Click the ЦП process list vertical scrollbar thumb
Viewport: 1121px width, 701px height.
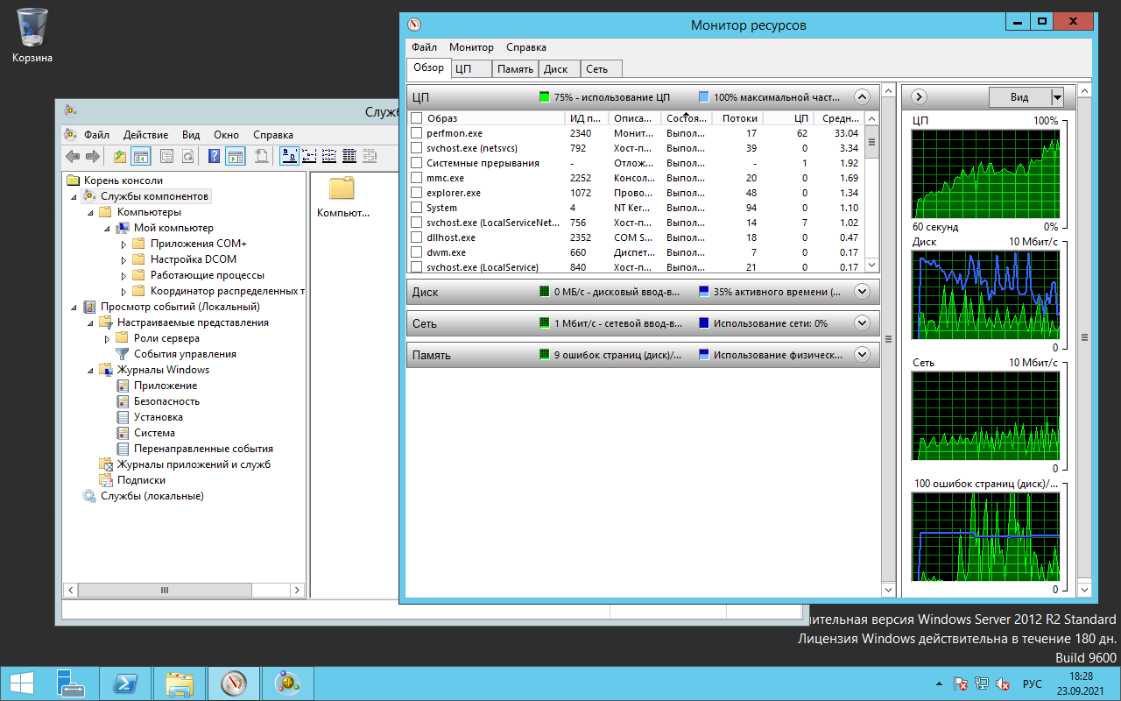(x=871, y=141)
